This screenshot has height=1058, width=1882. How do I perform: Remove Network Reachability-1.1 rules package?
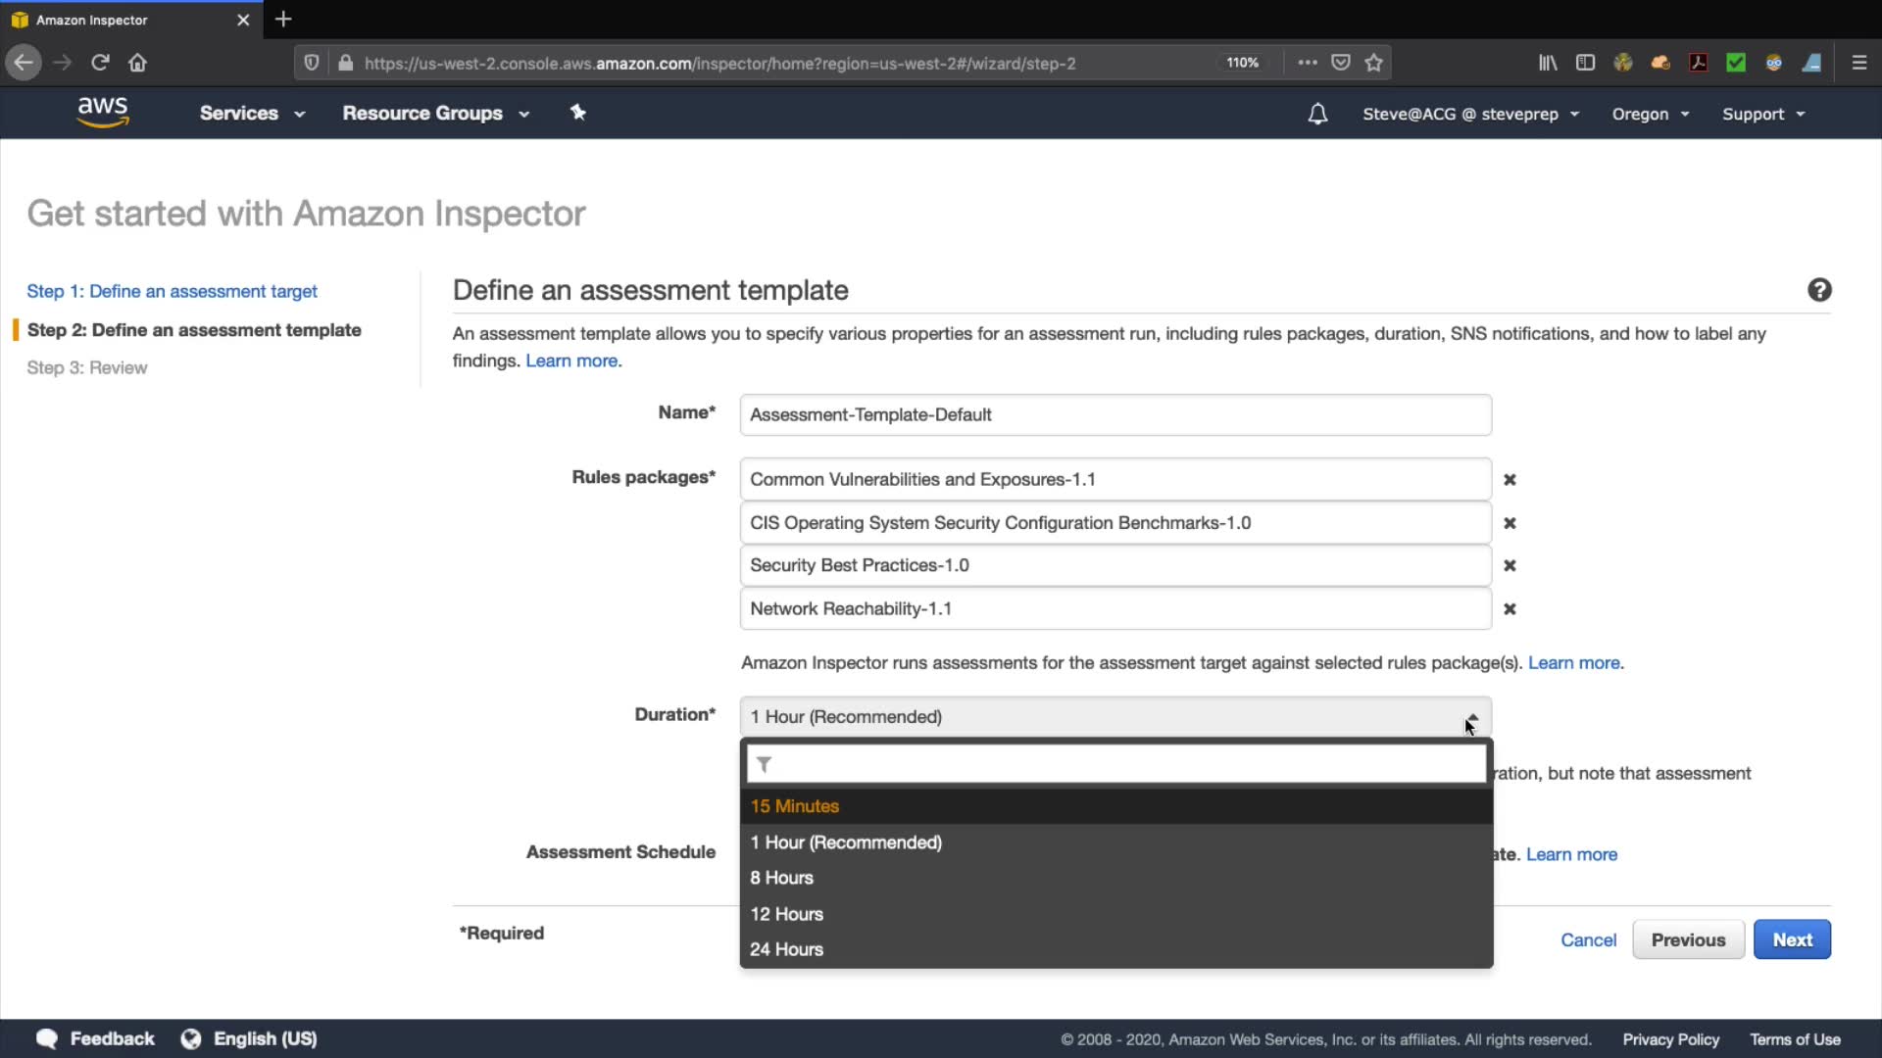[x=1510, y=609]
